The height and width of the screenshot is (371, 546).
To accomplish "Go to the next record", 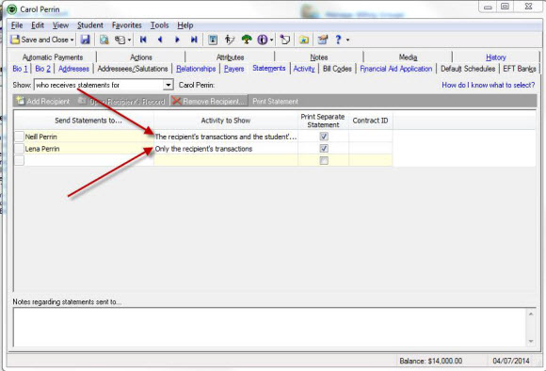I will 177,40.
